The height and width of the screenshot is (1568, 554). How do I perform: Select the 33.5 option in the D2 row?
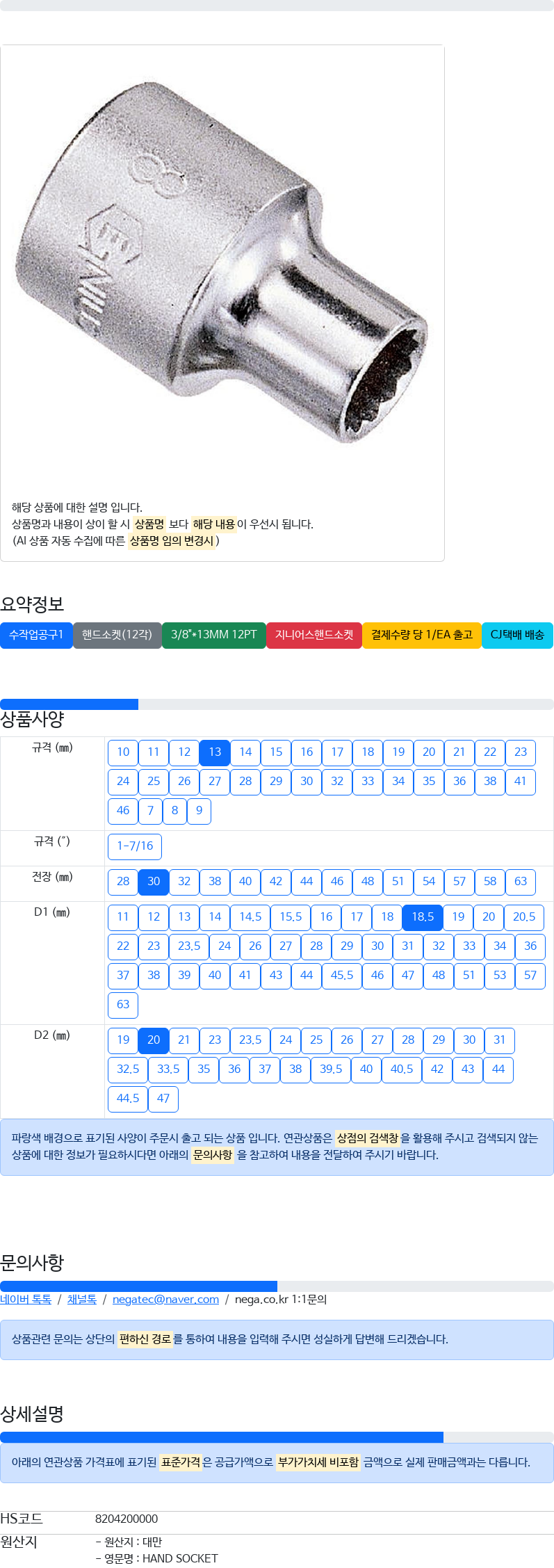[168, 1069]
